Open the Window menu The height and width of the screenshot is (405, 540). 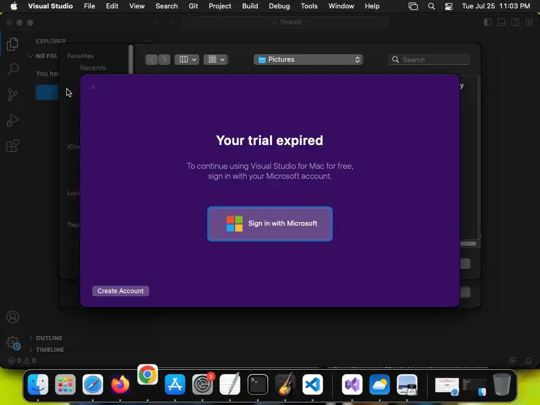(341, 6)
